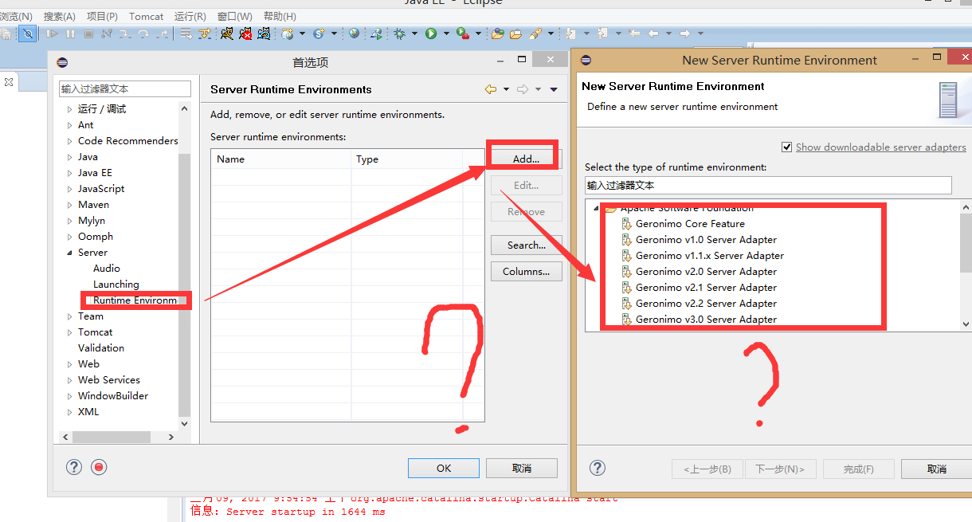Click the Preferences filter text field
The image size is (972, 522).
[x=125, y=88]
